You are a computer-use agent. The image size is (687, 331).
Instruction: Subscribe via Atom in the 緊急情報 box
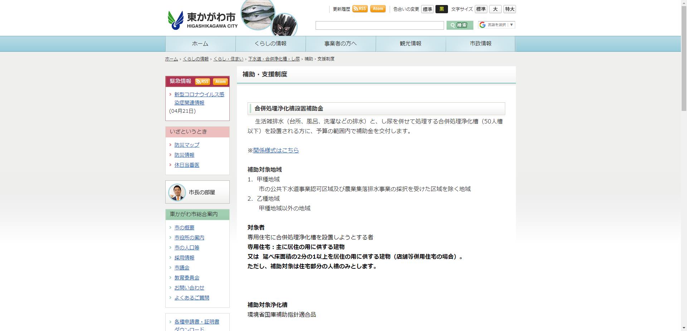(x=220, y=82)
